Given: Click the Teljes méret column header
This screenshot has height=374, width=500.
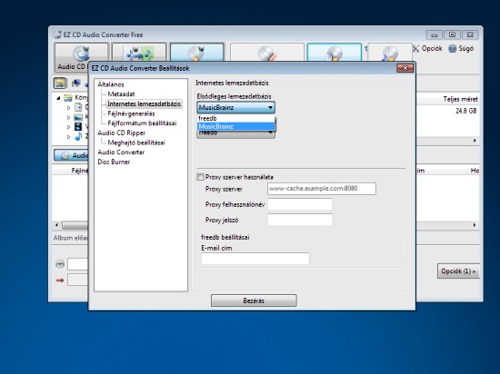Looking at the screenshot, I should click(460, 99).
